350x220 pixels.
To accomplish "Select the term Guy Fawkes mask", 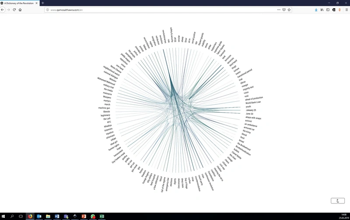I will pyautogui.click(x=118, y=158).
